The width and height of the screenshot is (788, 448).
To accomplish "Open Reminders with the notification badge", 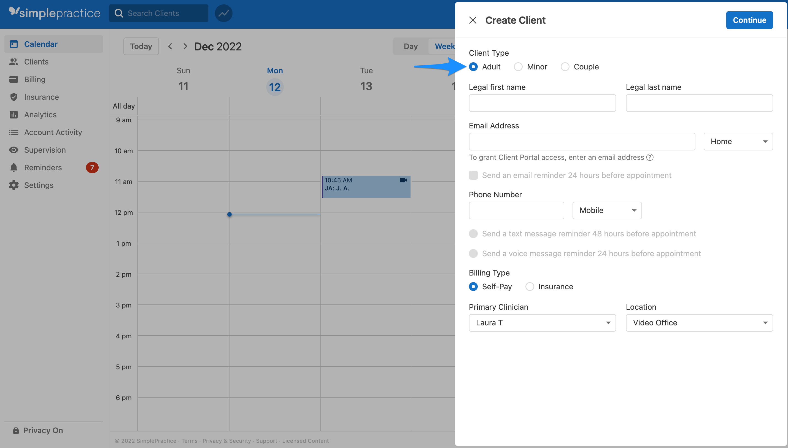I will click(x=43, y=168).
